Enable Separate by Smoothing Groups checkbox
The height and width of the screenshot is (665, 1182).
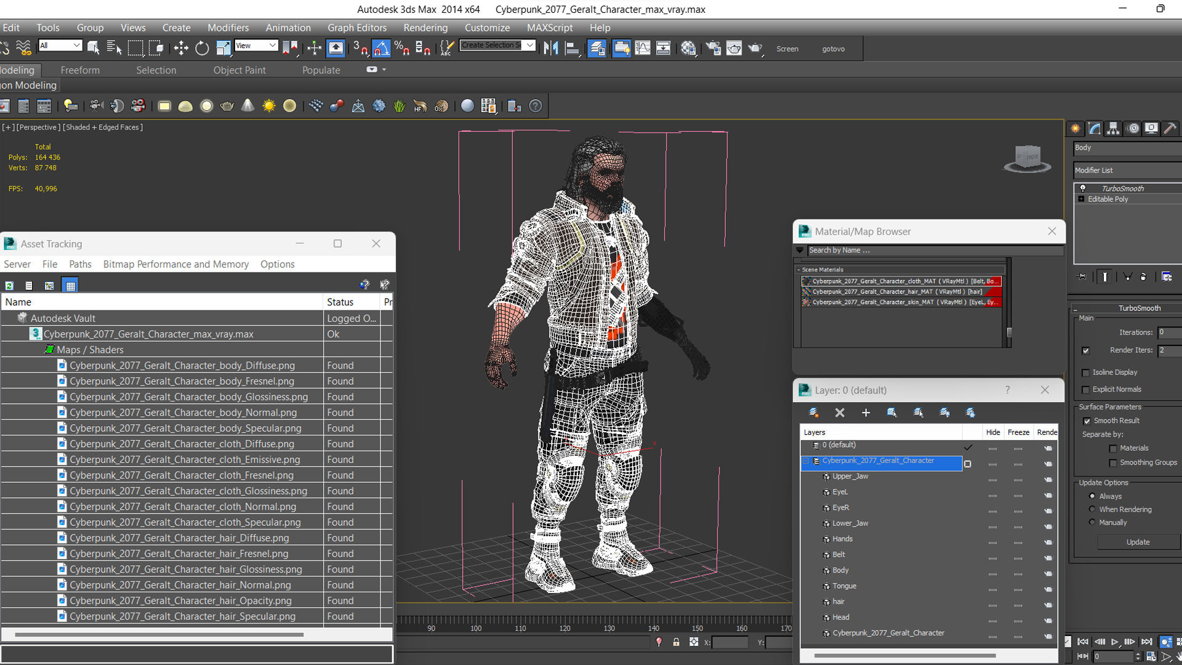tap(1112, 463)
